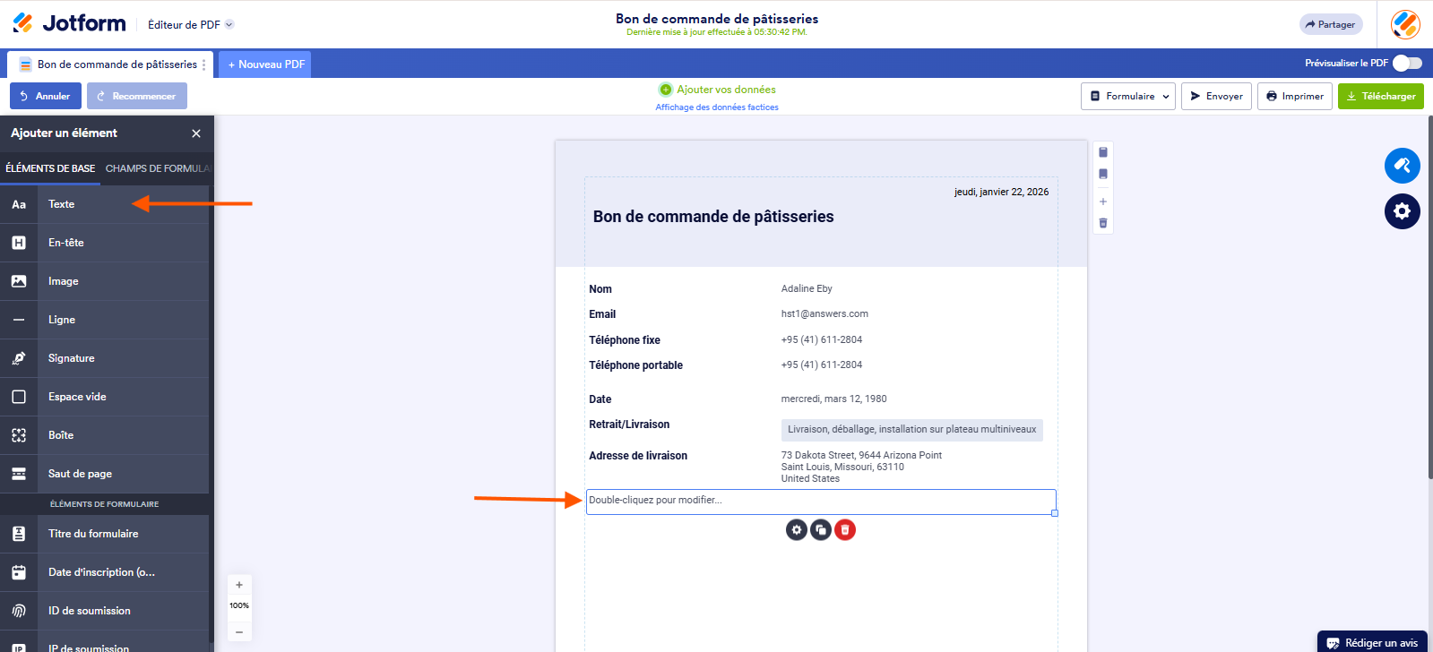This screenshot has width=1433, height=652.
Task: Add a Ligne divider element
Action: point(104,320)
